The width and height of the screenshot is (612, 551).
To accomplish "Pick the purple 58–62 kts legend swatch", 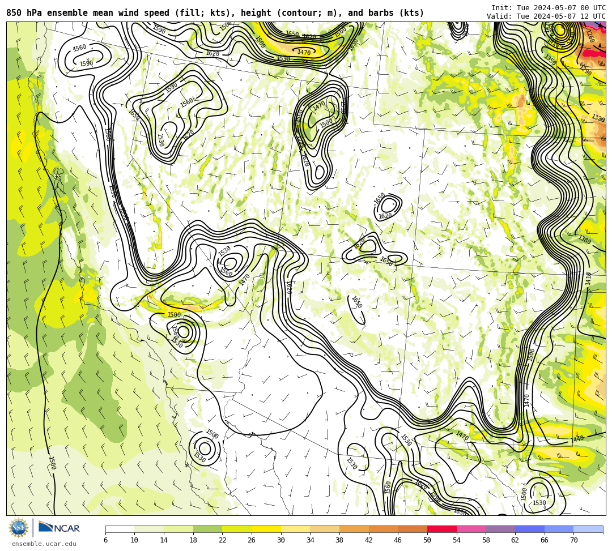I will coord(500,529).
